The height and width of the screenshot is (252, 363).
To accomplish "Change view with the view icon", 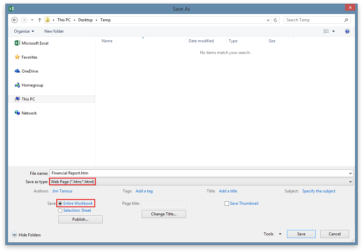I will coord(326,31).
